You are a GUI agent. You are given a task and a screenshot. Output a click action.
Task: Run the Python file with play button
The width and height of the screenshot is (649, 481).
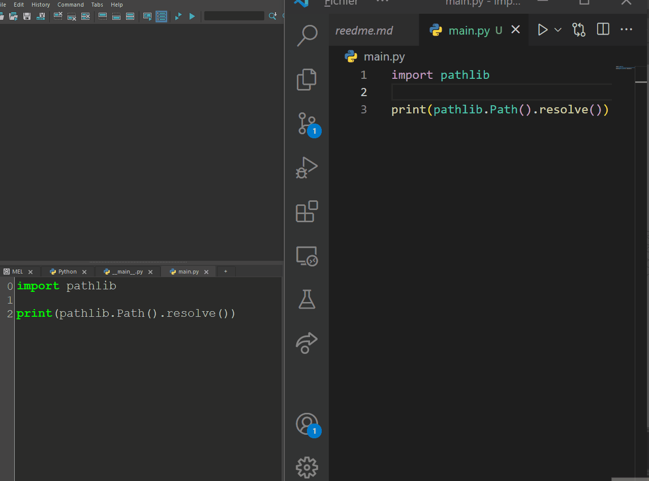[543, 30]
